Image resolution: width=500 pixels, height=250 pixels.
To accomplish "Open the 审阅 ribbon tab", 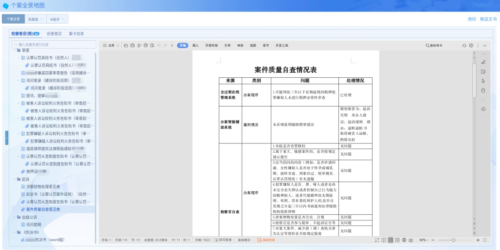I will [240, 45].
